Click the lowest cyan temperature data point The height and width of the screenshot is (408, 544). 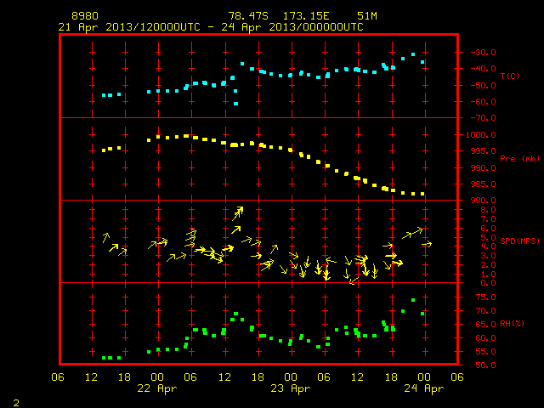(236, 104)
